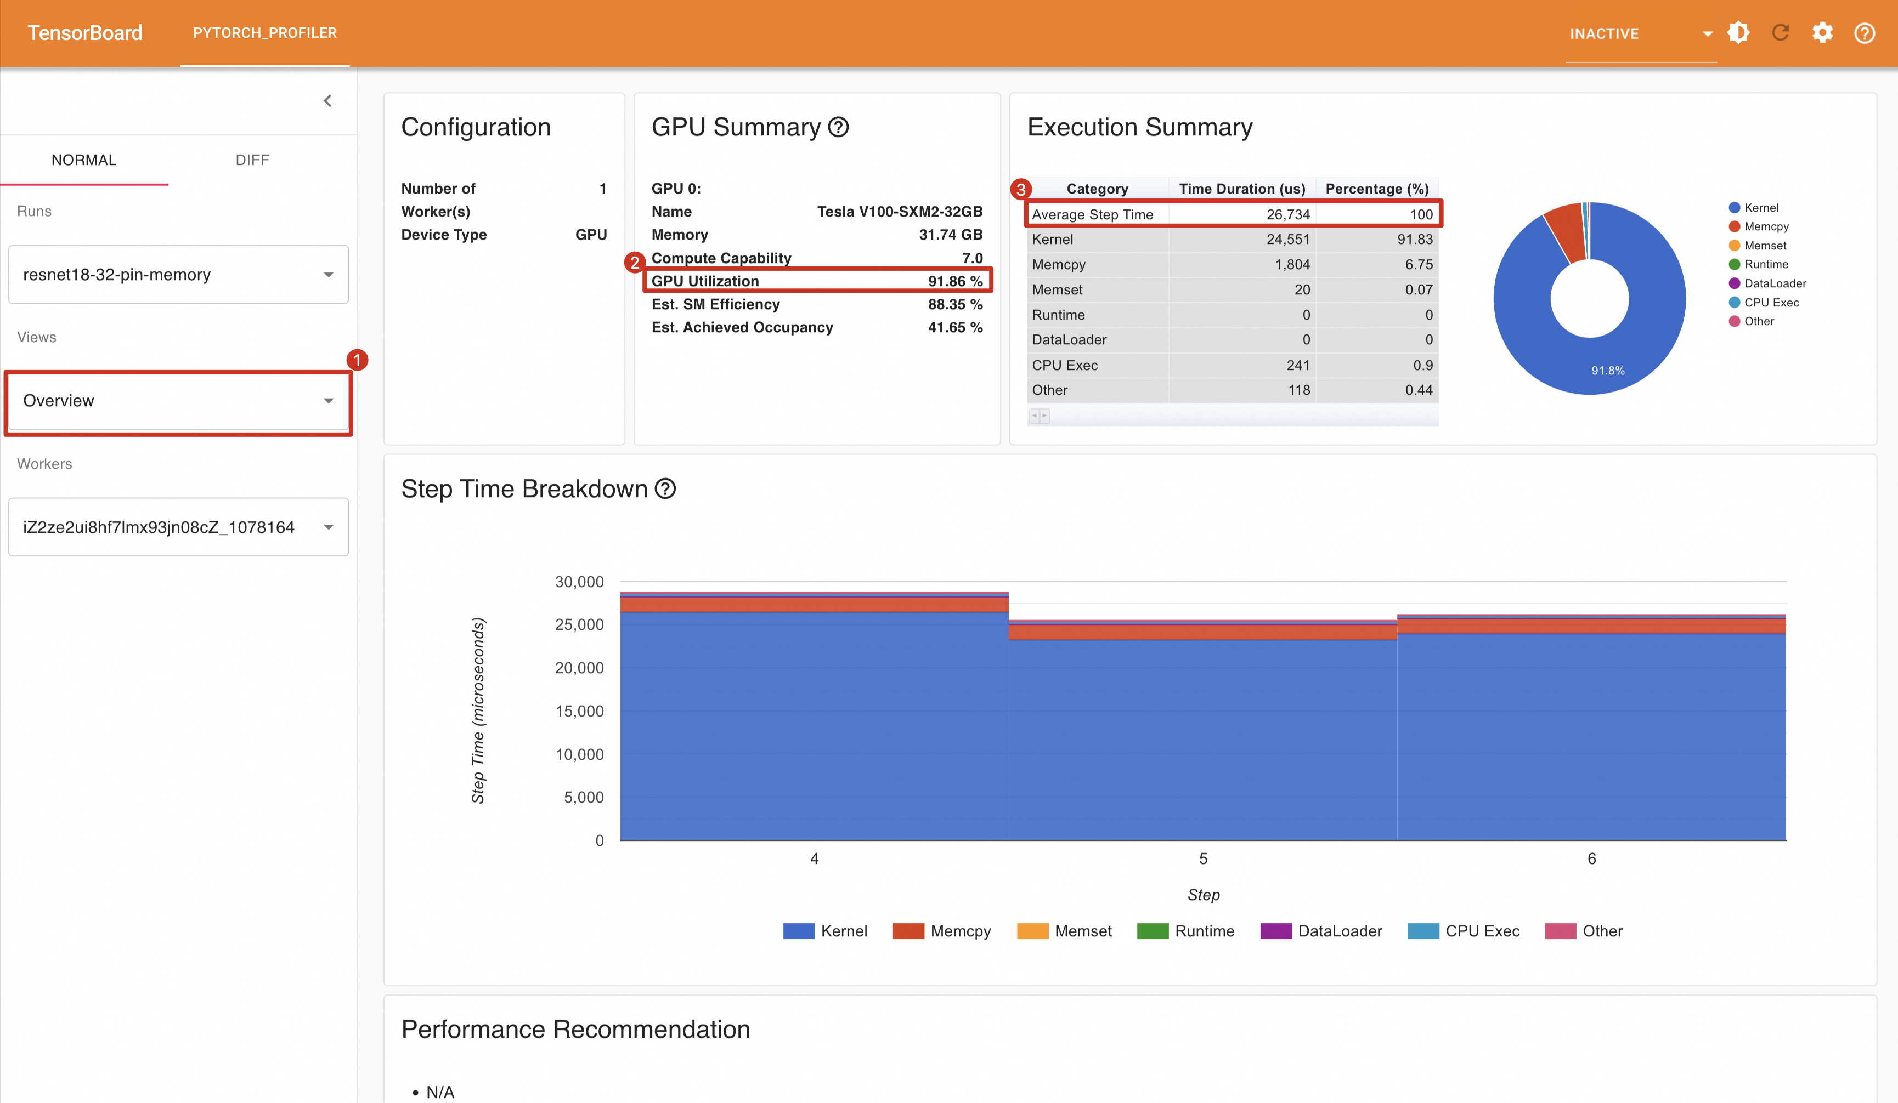Screen dimensions: 1898x1103
Task: Click the Average Step Time row
Action: tap(1233, 214)
